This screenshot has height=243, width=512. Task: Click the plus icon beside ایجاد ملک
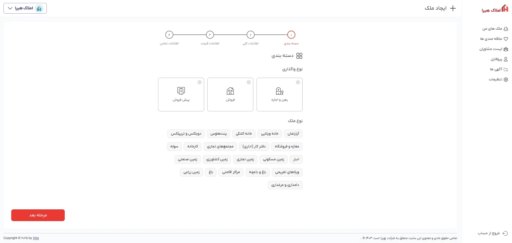click(453, 8)
